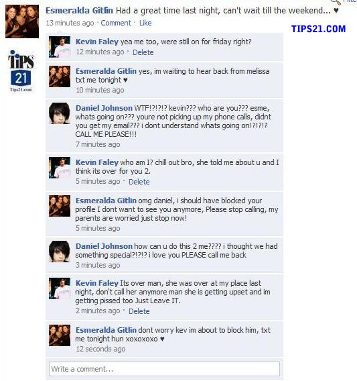Click inside the Write a comment field

[164, 369]
